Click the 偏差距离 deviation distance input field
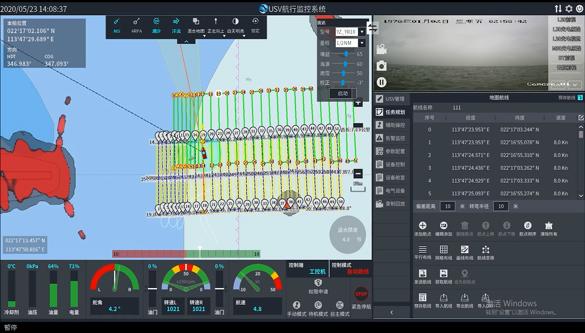 click(x=447, y=206)
